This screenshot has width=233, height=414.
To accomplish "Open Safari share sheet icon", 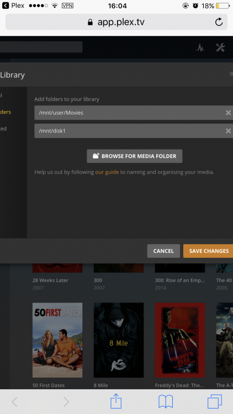I will (116, 401).
